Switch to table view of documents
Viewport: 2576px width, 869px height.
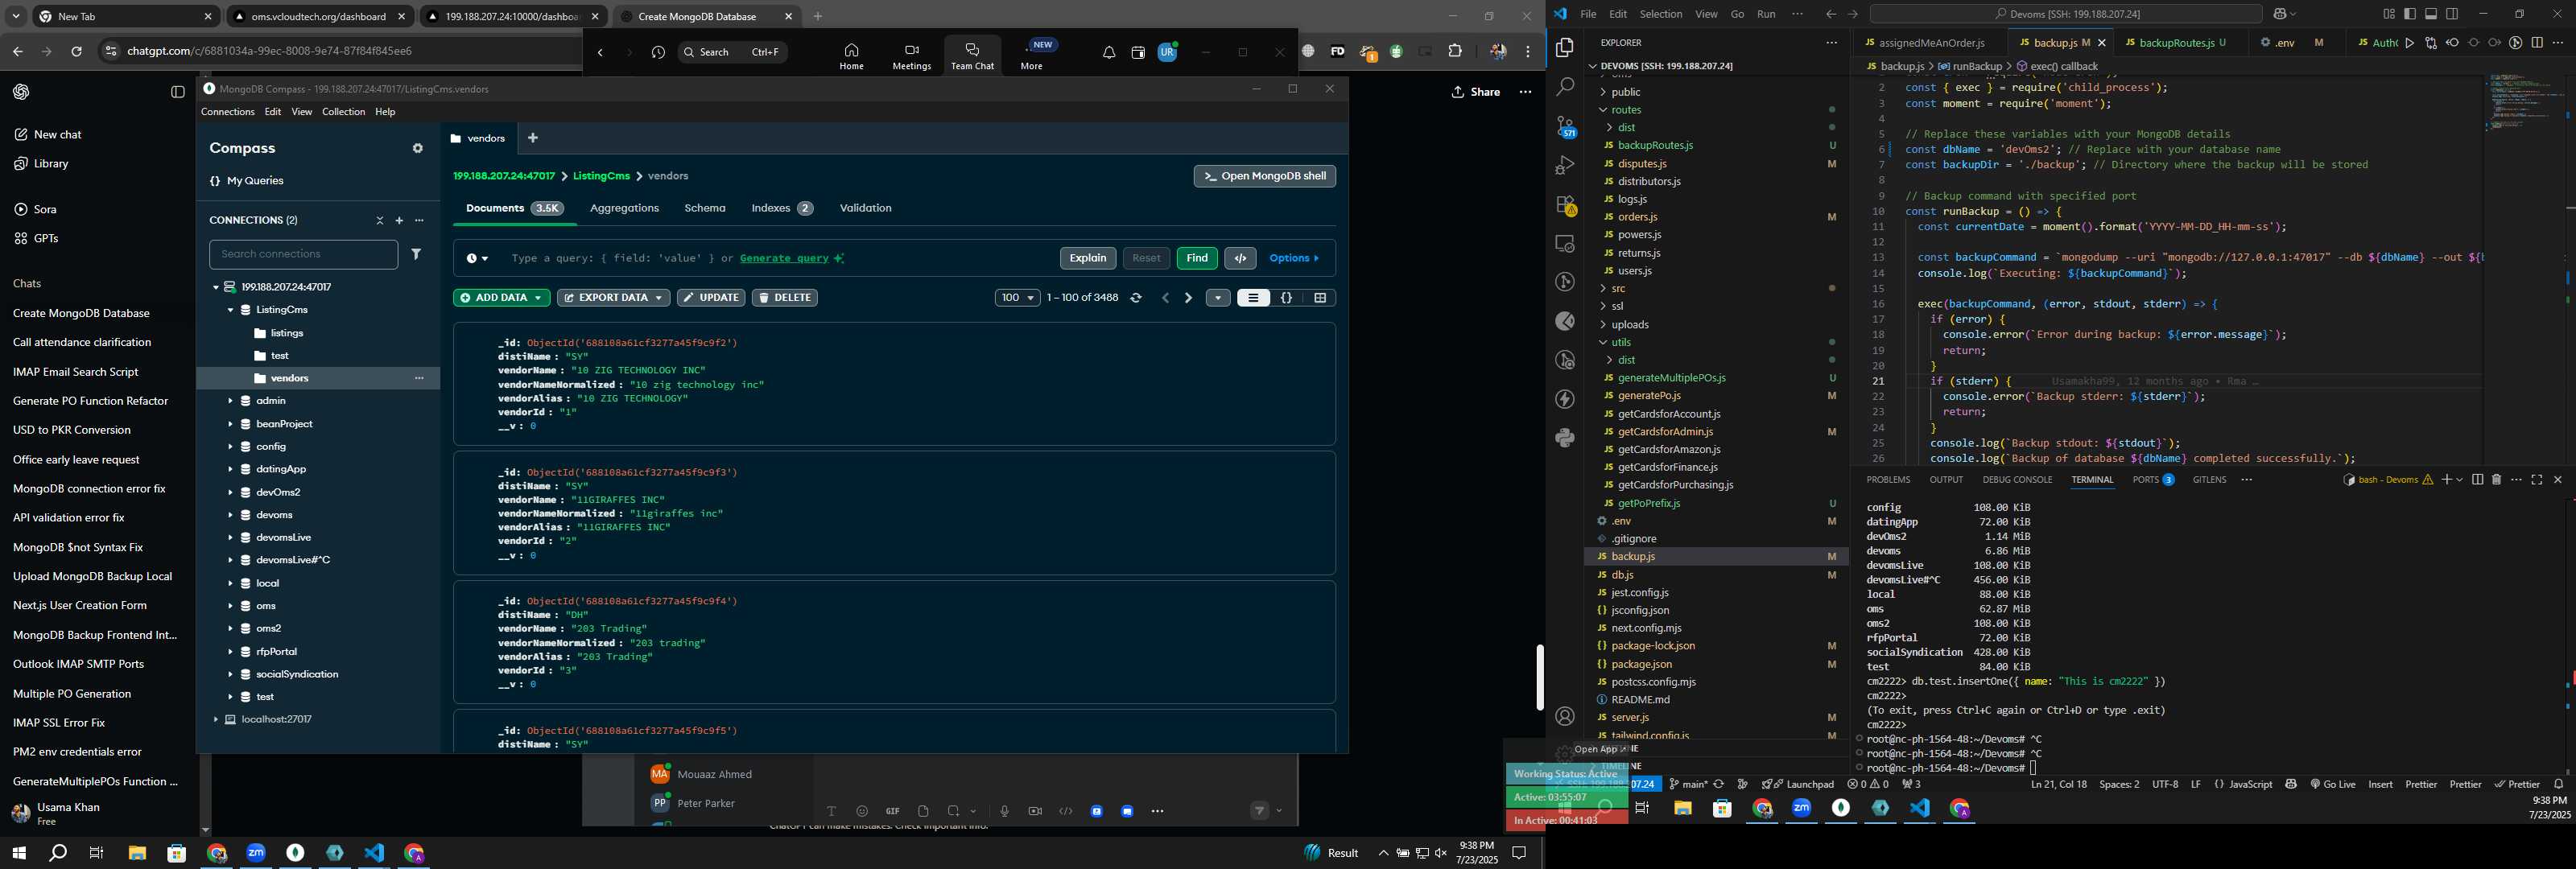click(x=1320, y=298)
